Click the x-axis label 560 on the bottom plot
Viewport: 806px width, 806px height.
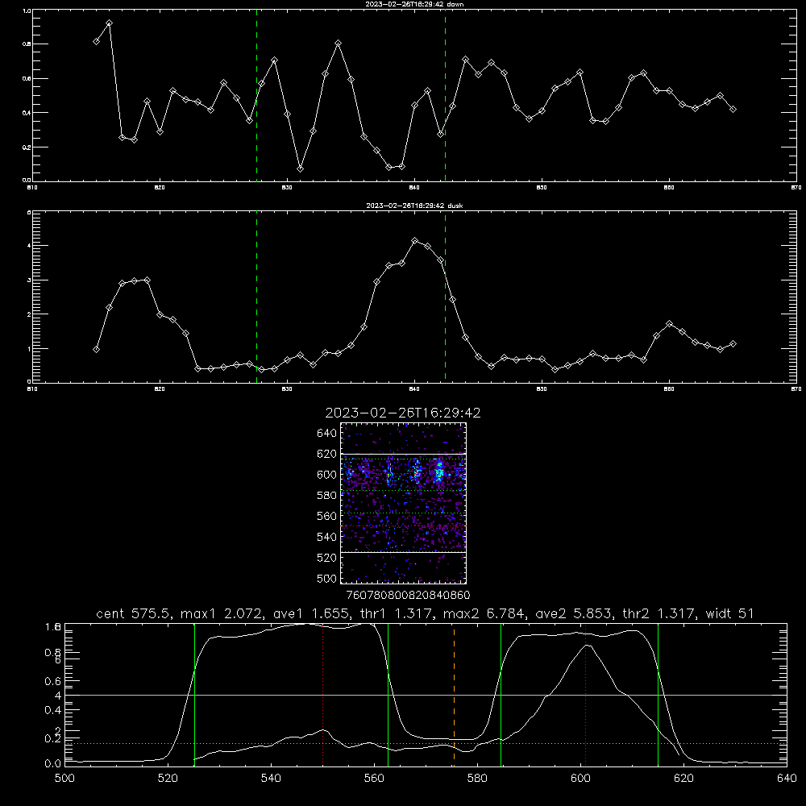(x=374, y=779)
